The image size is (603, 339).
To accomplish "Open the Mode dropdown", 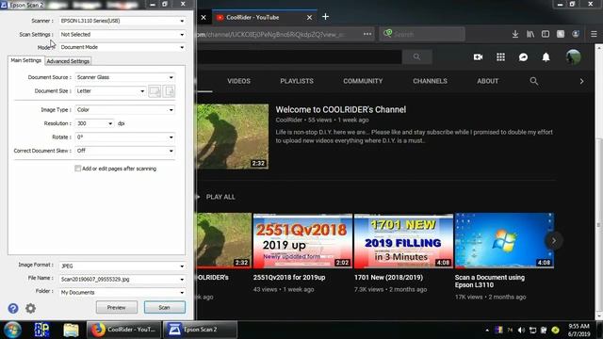I will [x=122, y=47].
